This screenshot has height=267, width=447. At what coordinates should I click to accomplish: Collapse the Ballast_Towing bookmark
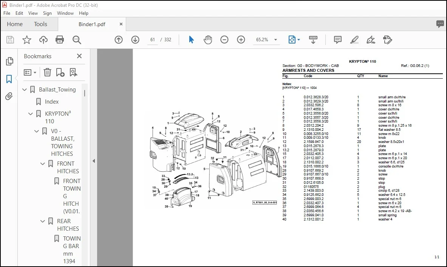click(25, 90)
